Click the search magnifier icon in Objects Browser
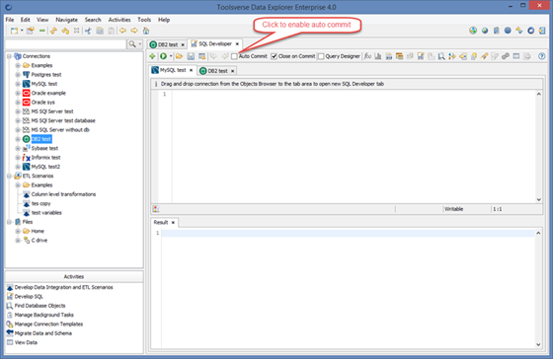This screenshot has height=359, width=553. (132, 44)
